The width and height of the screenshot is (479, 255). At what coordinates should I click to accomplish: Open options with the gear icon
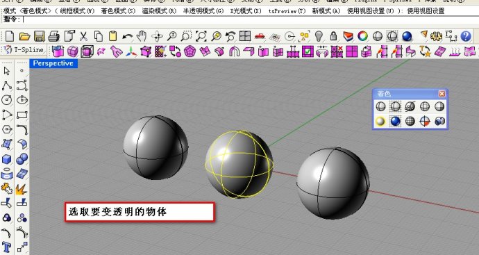(436, 36)
